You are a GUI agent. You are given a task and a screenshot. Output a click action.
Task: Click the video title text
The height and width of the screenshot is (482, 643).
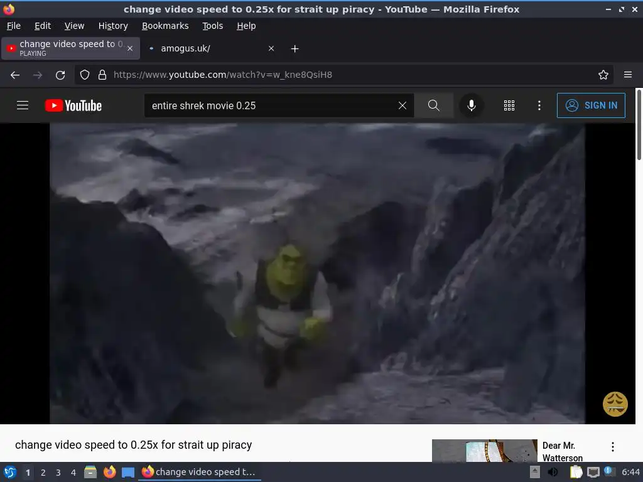pyautogui.click(x=133, y=445)
